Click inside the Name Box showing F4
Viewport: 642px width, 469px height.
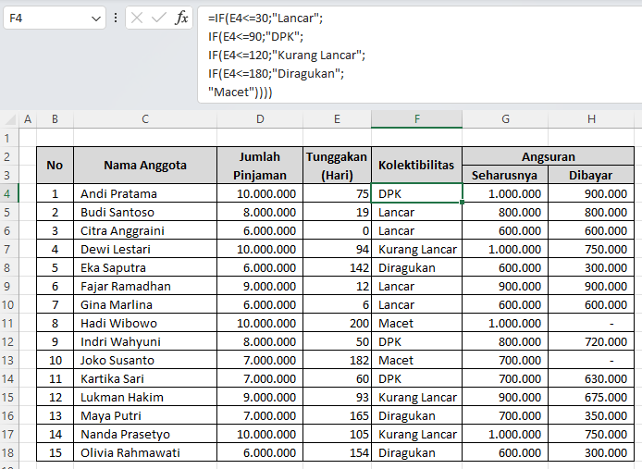46,18
